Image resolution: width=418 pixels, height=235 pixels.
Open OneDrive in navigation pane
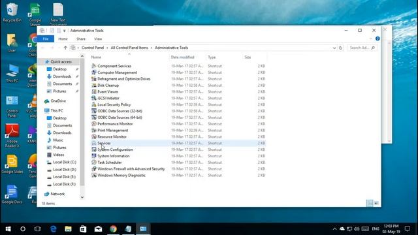tap(58, 101)
